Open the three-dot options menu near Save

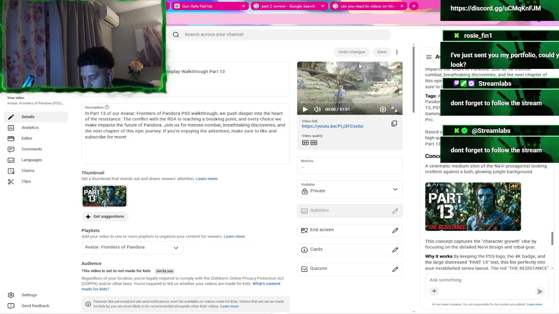(x=397, y=52)
